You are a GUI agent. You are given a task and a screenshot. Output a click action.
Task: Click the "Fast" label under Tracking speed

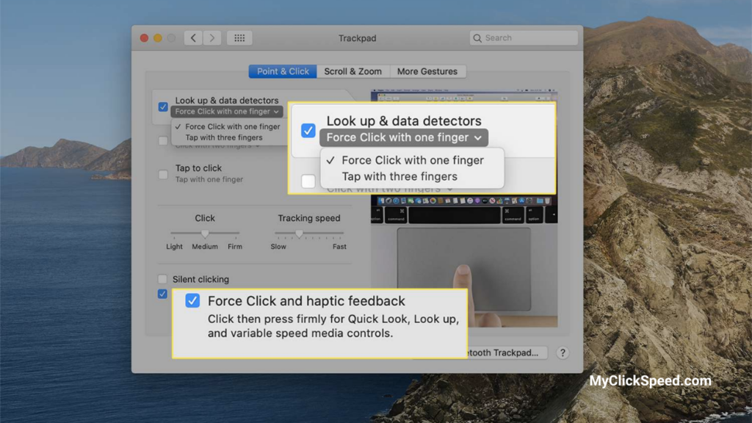click(339, 247)
